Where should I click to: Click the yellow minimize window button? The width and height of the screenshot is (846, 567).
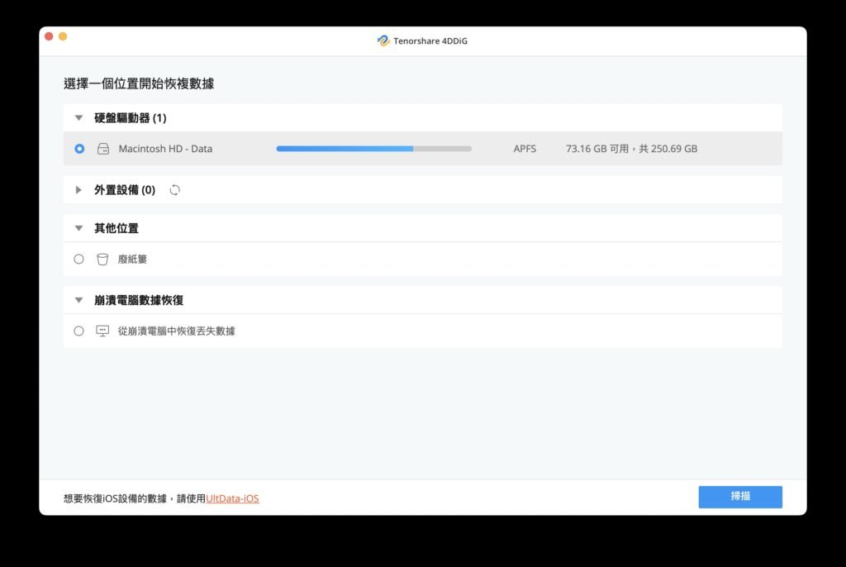click(63, 36)
